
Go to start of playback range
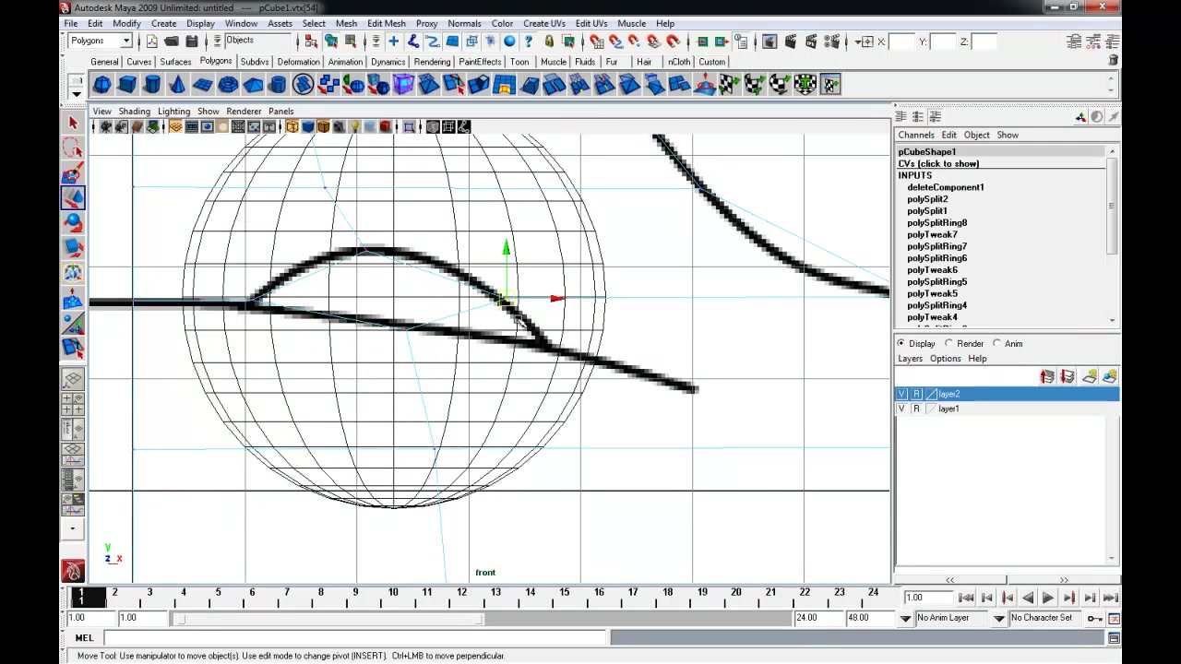966,598
